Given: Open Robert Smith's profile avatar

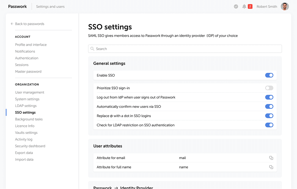Looking at the screenshot, I should 285,6.
